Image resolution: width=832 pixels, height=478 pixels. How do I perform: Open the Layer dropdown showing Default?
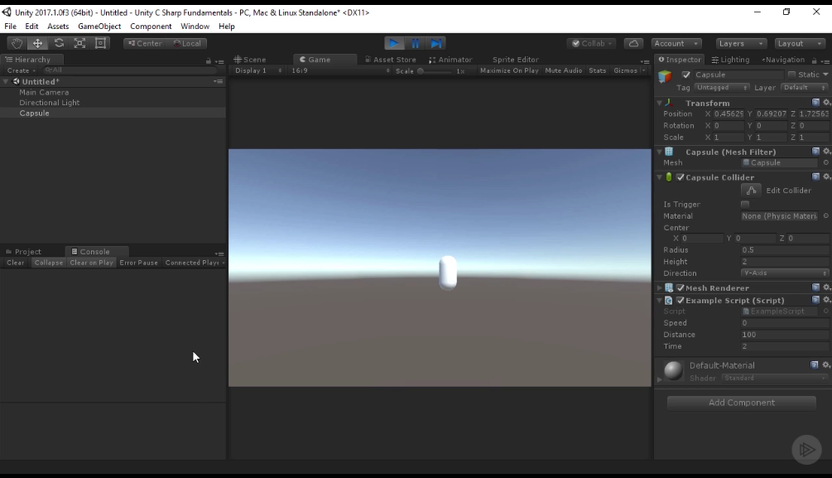[x=804, y=88]
